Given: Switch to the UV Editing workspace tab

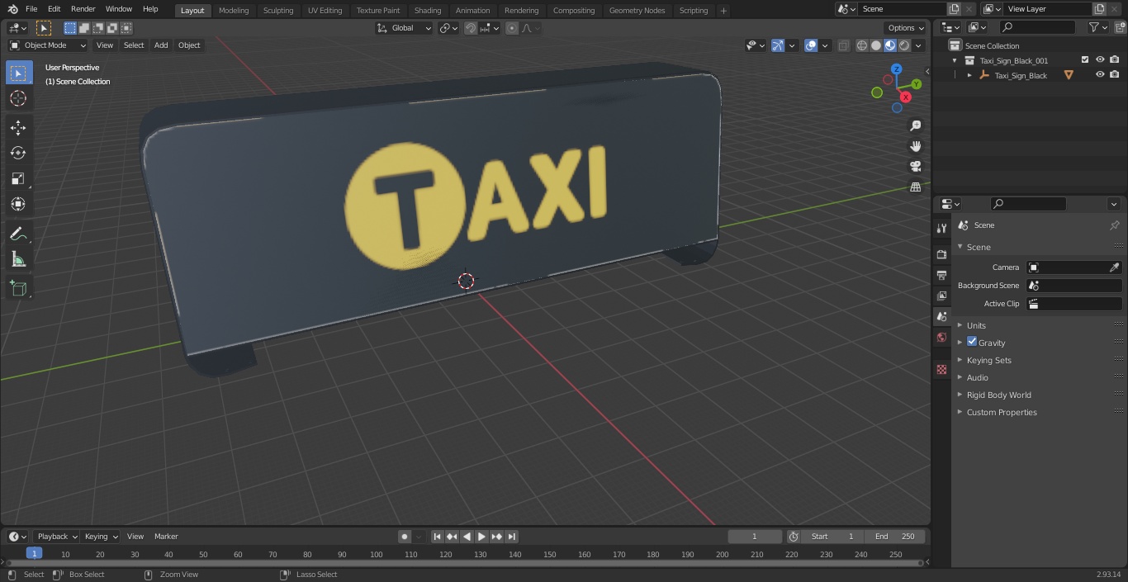Looking at the screenshot, I should tap(325, 11).
